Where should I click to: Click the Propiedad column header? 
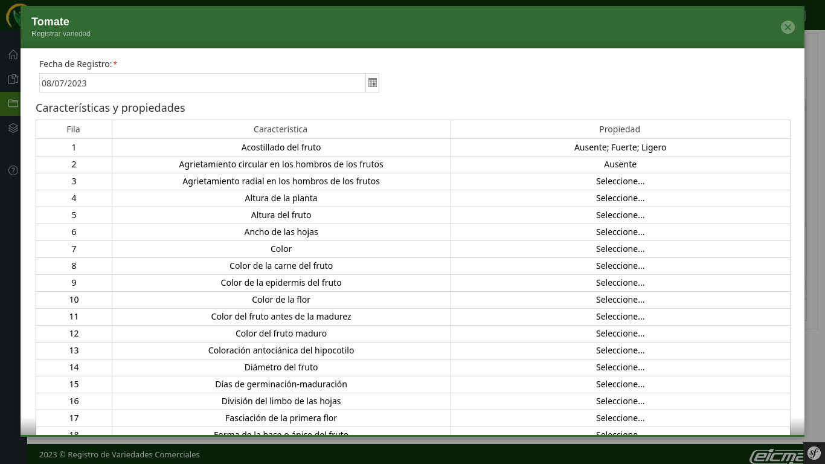click(x=620, y=129)
